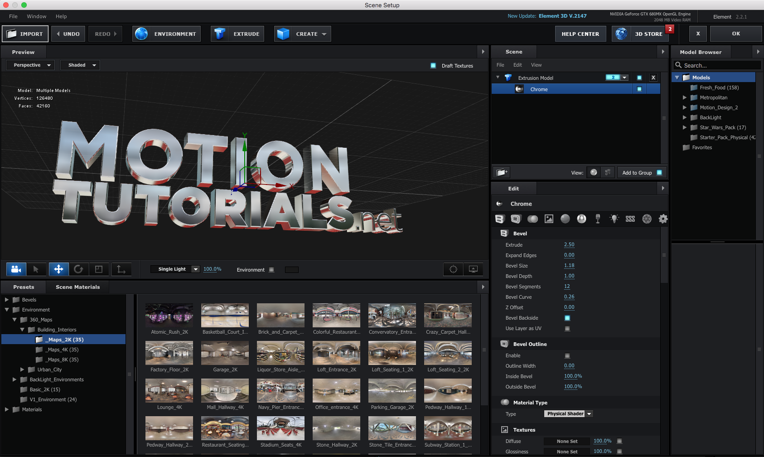The width and height of the screenshot is (764, 457).
Task: Open the light bulb Illumination icon
Action: (x=614, y=219)
